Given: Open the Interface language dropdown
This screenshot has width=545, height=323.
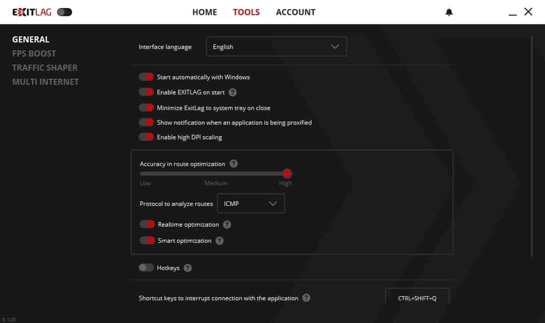Looking at the screenshot, I should click(x=276, y=47).
